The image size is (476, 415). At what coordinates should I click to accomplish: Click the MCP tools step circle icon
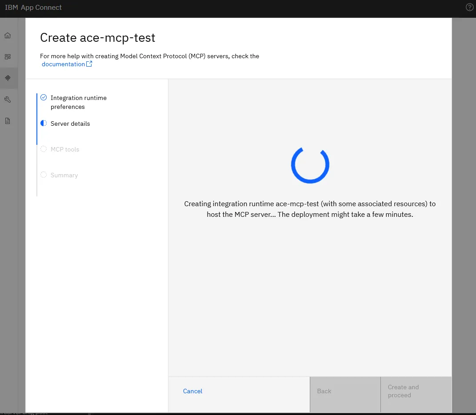point(44,149)
